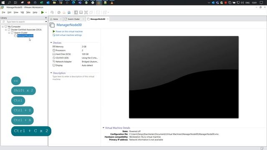This screenshot has height=150, width=267.
Task: Close the Swarm Cluster tab
Action: pyautogui.click(x=83, y=19)
